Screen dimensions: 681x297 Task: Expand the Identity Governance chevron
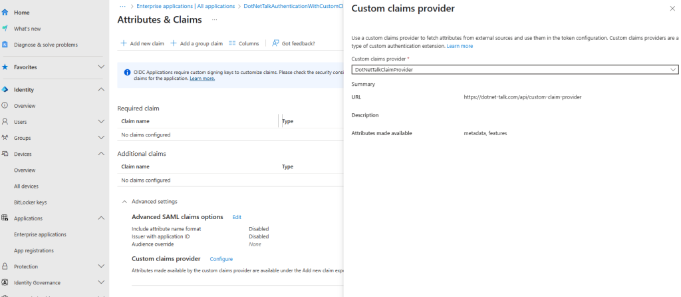[x=101, y=282]
